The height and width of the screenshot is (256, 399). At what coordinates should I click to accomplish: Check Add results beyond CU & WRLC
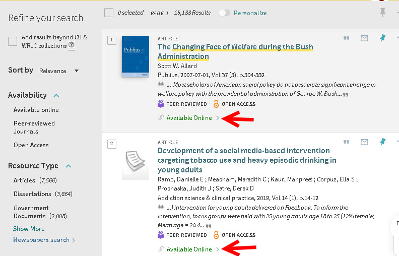coord(13,41)
